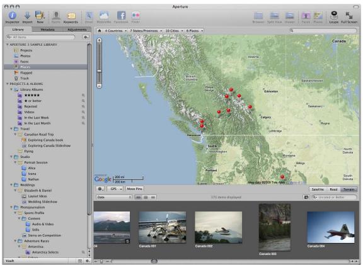This screenshot has width=363, height=265.
Task: Collapse the Travel folder
Action: (11, 128)
